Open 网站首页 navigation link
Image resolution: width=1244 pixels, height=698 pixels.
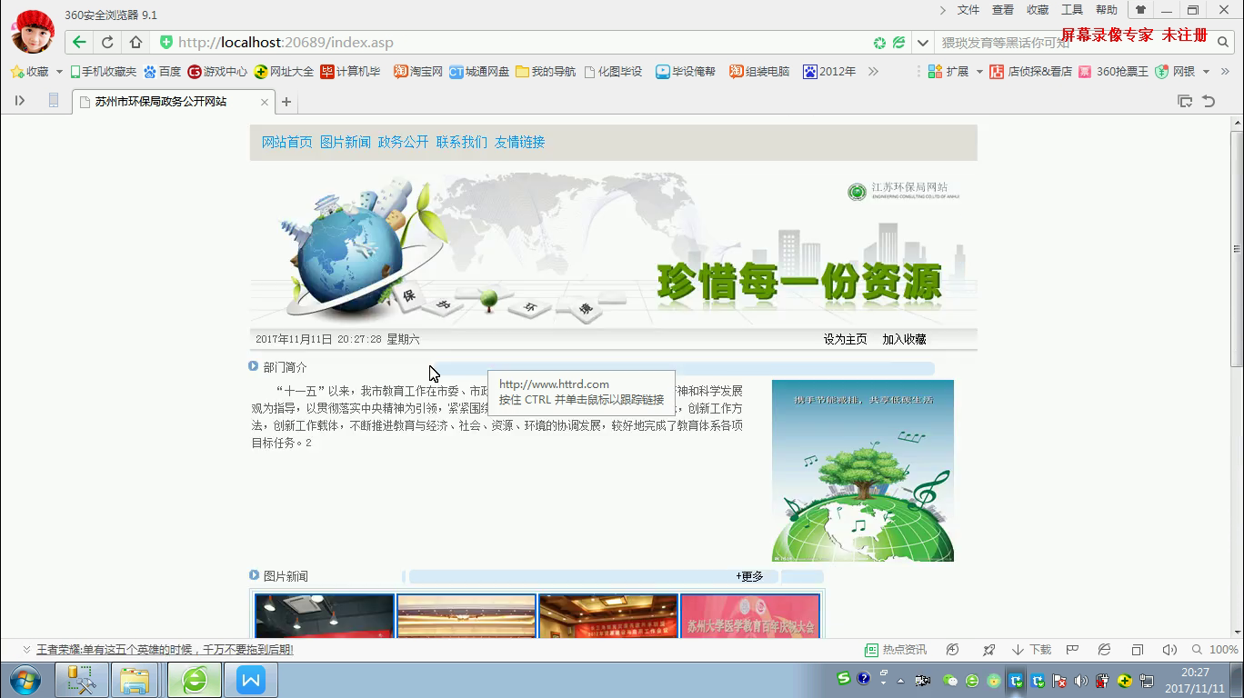coord(287,142)
